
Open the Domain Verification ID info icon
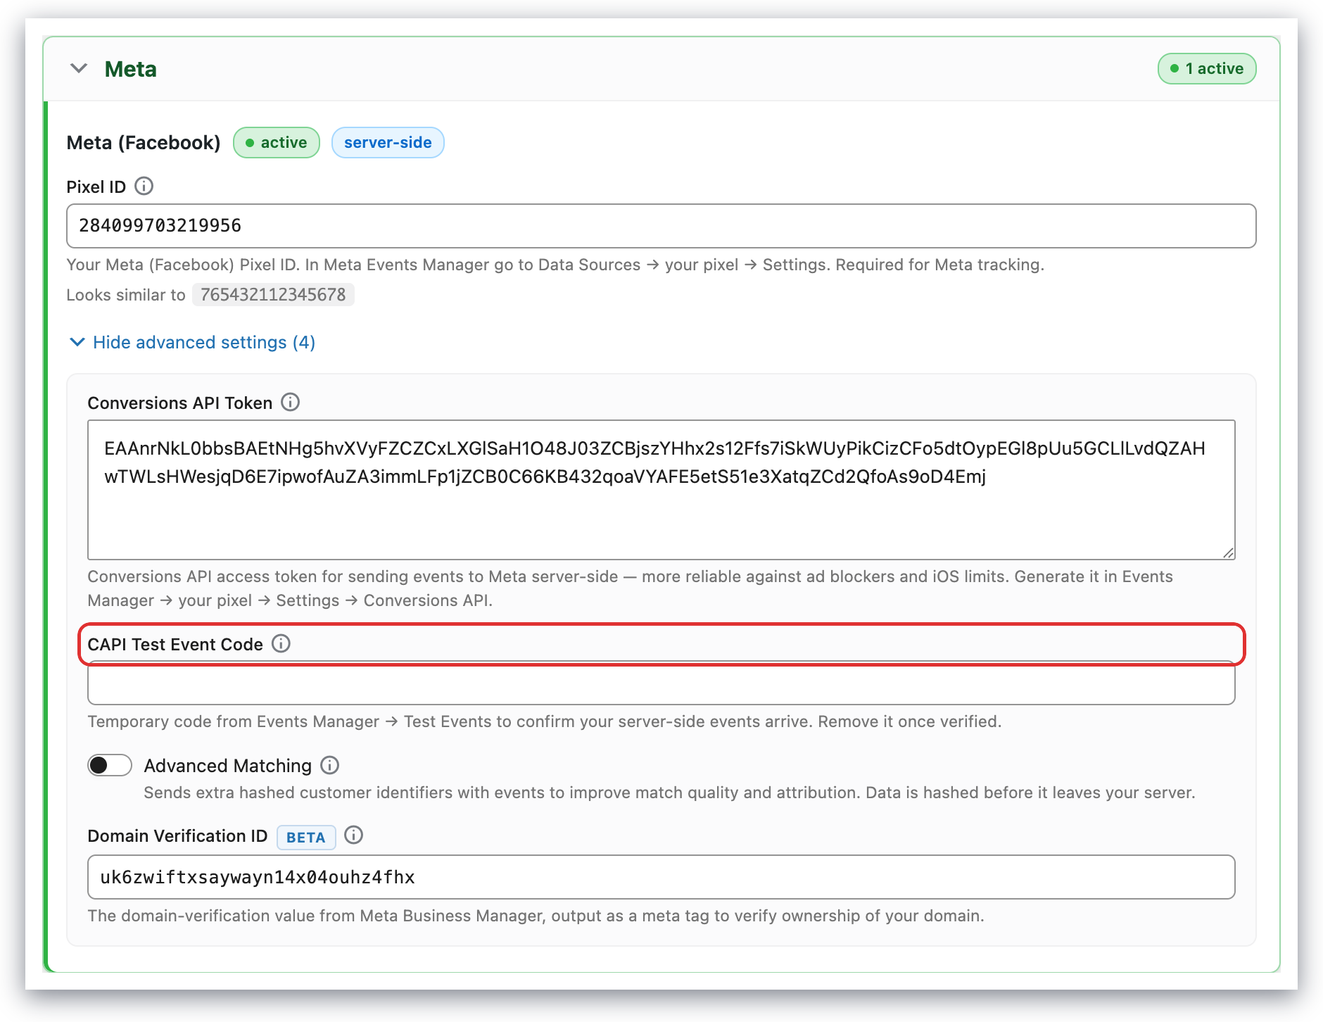pos(353,835)
